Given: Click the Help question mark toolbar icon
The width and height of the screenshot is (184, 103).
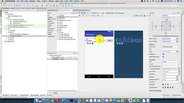Looking at the screenshot, I should (x=72, y=6).
